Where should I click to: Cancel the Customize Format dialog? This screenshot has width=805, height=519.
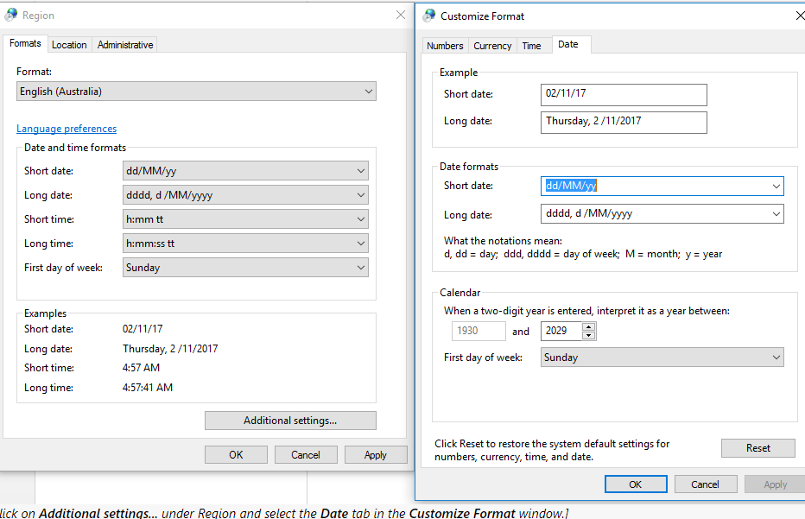click(706, 484)
